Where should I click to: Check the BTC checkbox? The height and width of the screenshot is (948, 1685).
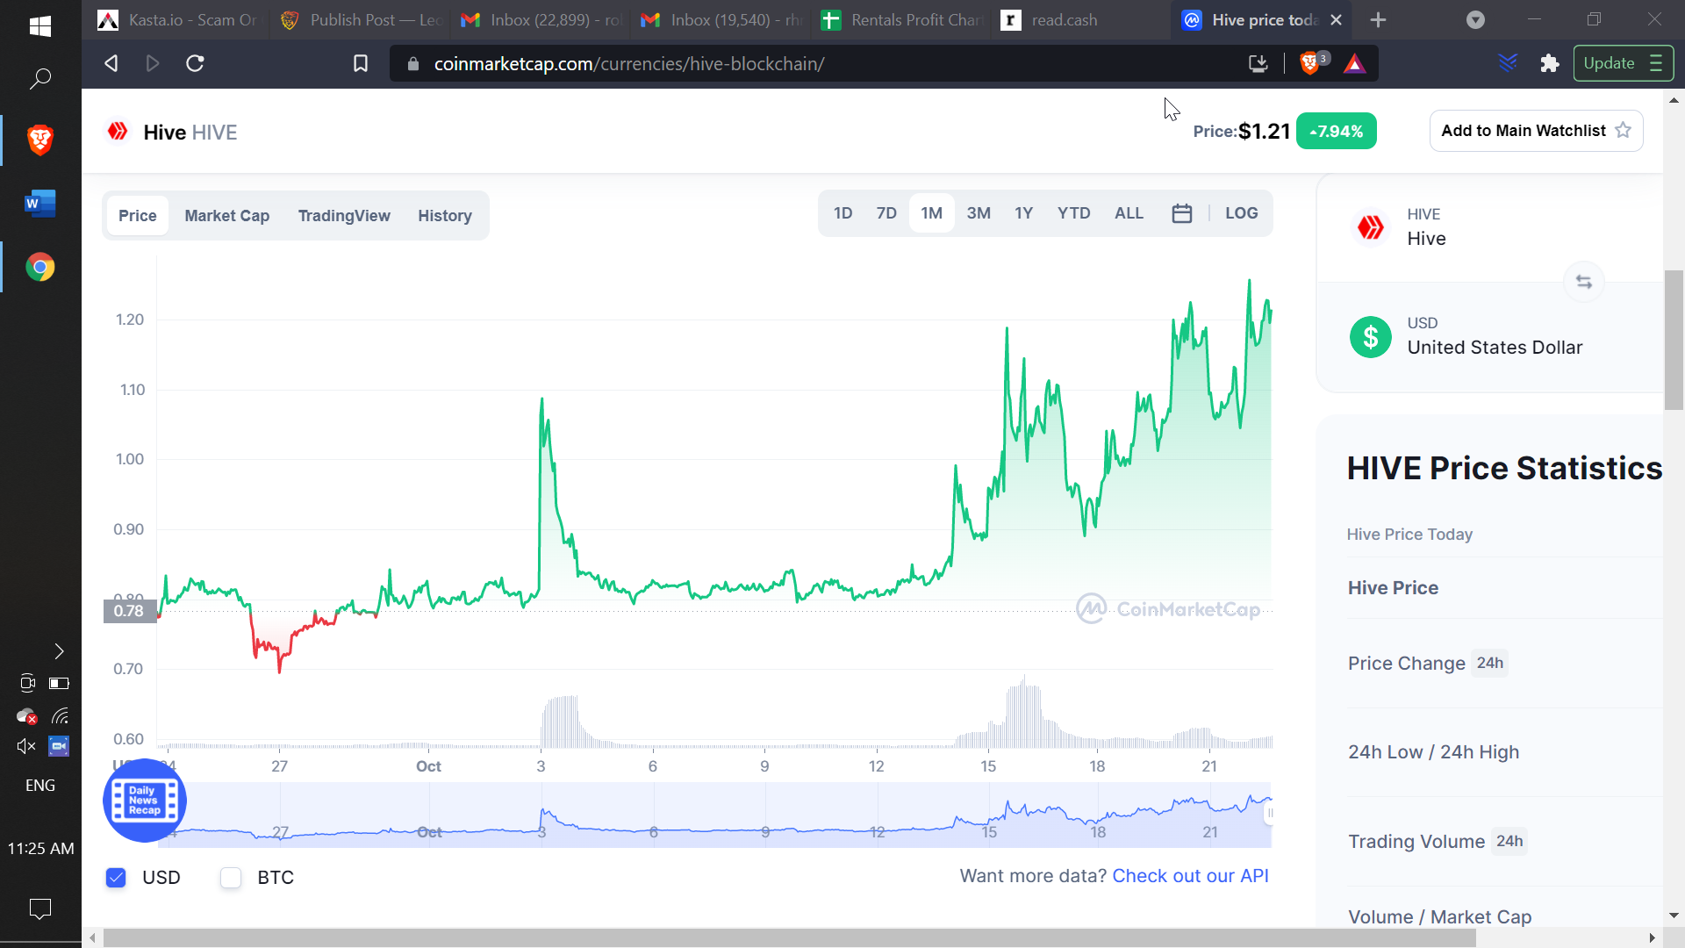coord(231,878)
